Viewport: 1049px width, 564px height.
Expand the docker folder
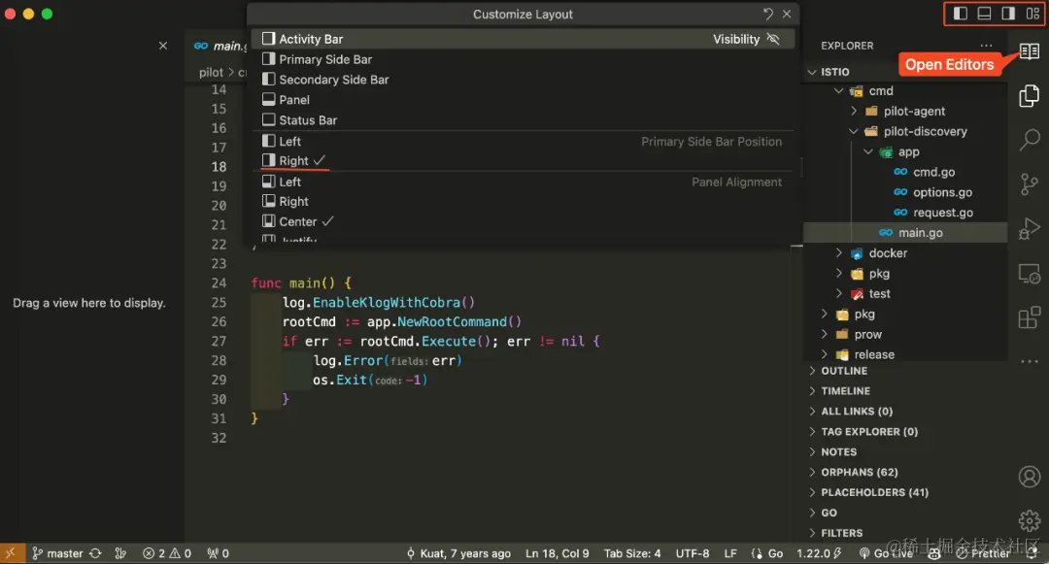[839, 253]
